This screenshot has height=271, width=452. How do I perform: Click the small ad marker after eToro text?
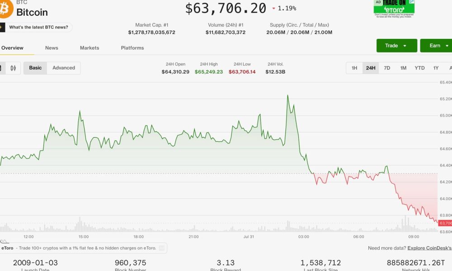[x=162, y=248]
